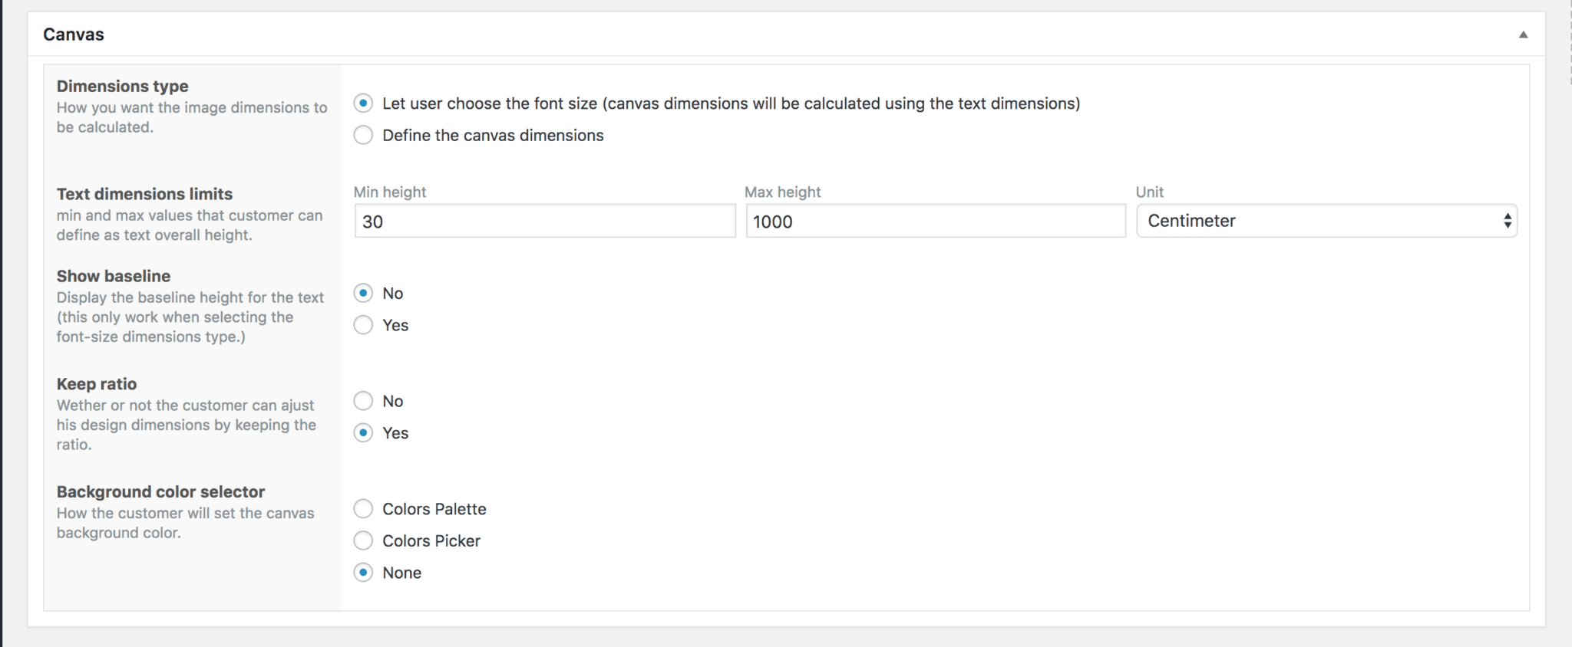The height and width of the screenshot is (647, 1572).
Task: Click the Dimensions type label
Action: click(x=123, y=86)
